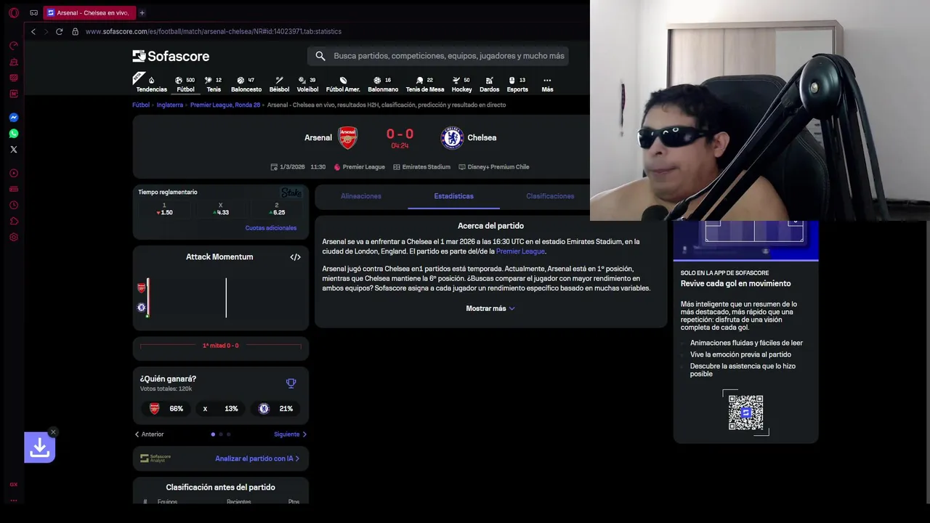The width and height of the screenshot is (930, 523).
Task: Click the download arrow floating button
Action: (x=40, y=448)
